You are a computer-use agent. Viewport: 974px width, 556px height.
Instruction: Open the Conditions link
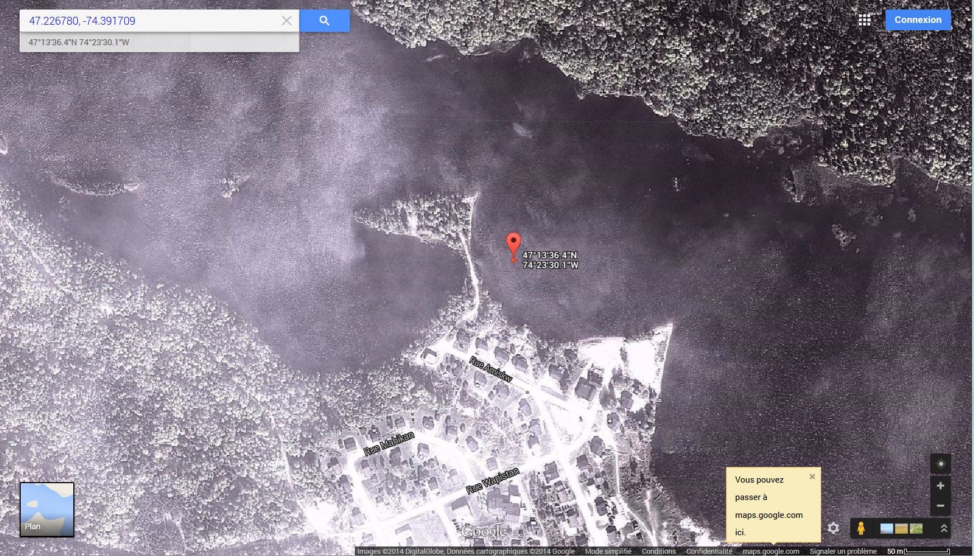click(x=658, y=552)
